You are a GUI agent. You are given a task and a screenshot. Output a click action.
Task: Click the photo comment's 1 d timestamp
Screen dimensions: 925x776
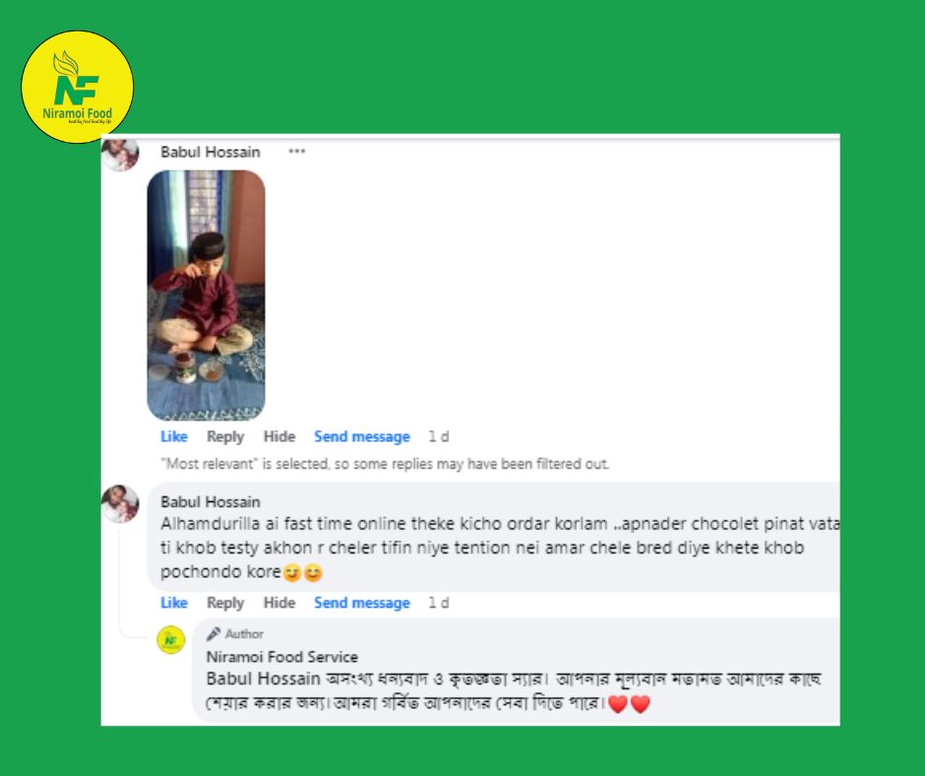(439, 436)
